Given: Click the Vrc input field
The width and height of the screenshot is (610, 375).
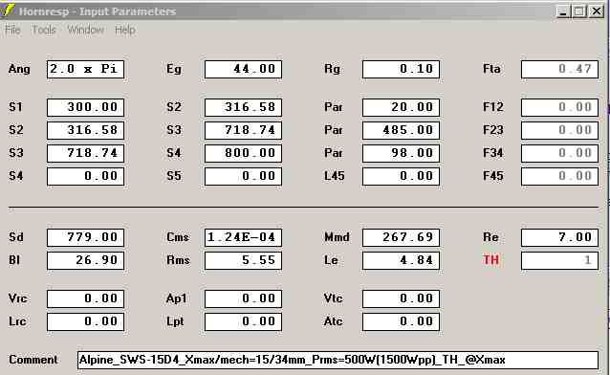Looking at the screenshot, I should [x=86, y=298].
